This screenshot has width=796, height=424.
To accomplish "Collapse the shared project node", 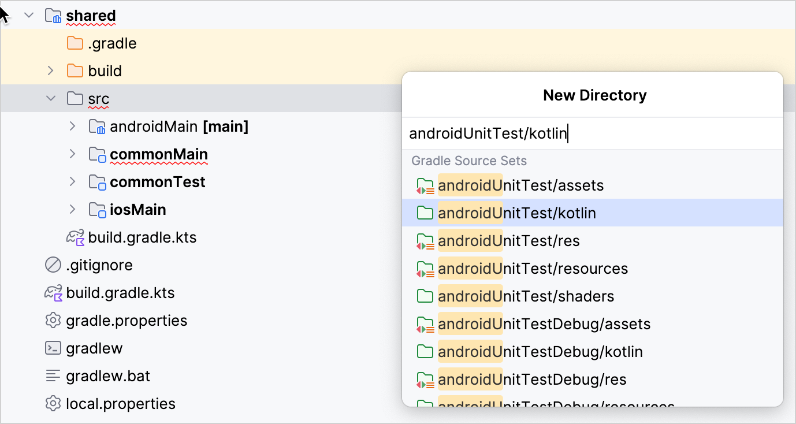I will (x=29, y=16).
